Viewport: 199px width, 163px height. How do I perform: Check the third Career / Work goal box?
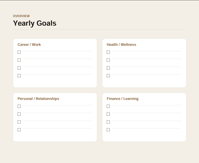(x=19, y=68)
